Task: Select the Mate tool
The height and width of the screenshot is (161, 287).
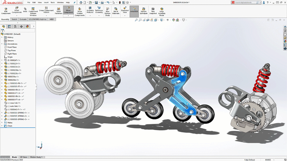Action: pos(25,10)
